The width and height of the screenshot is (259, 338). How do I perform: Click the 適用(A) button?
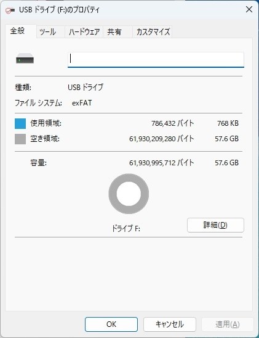tap(228, 324)
